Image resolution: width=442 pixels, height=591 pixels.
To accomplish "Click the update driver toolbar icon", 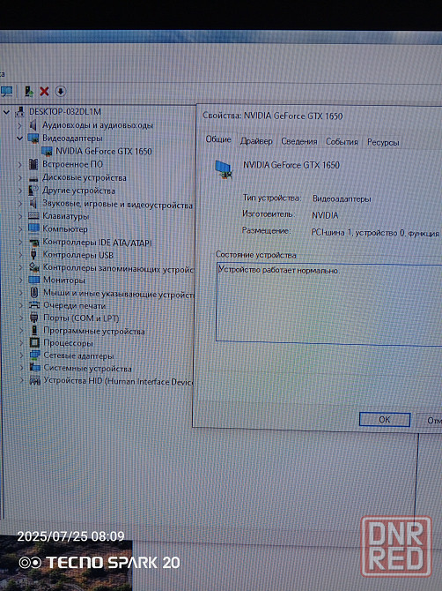I will pos(29,91).
